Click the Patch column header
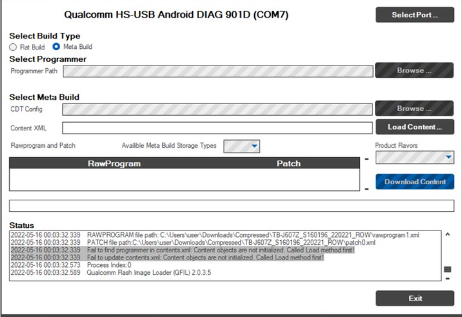Screen dimensions: 462x317 click(x=288, y=163)
